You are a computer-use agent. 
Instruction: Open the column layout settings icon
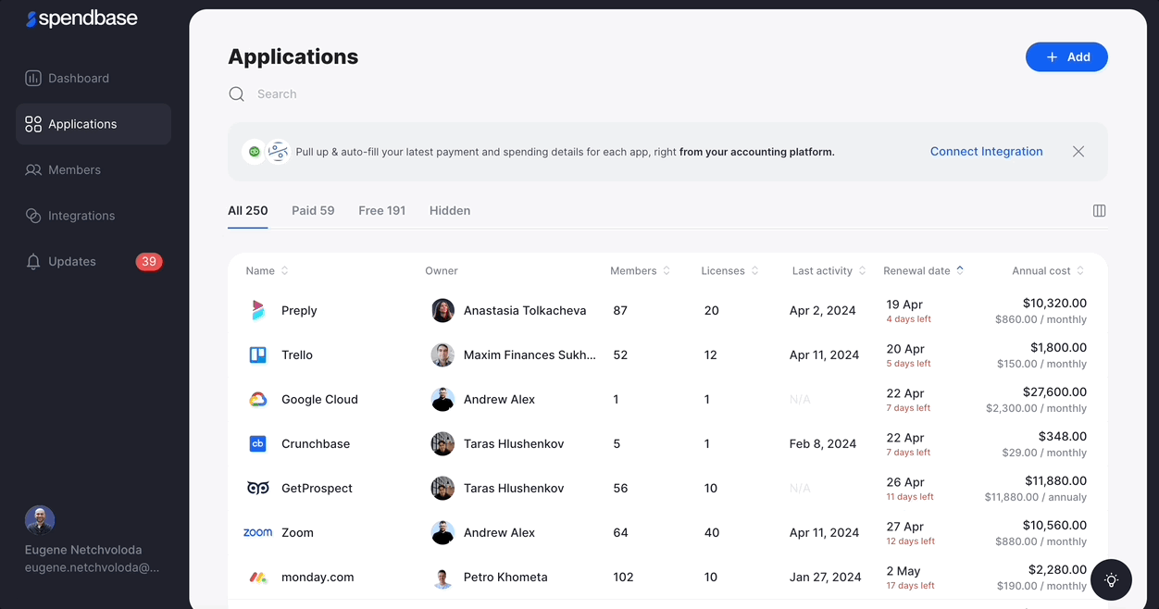pos(1099,211)
